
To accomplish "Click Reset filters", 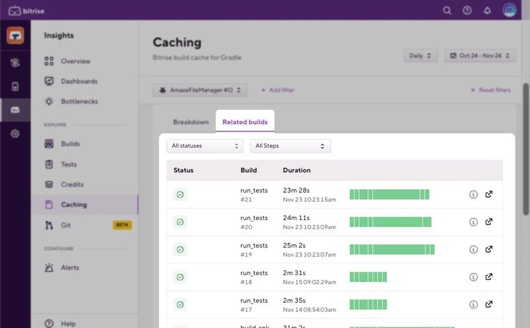I will tap(491, 90).
